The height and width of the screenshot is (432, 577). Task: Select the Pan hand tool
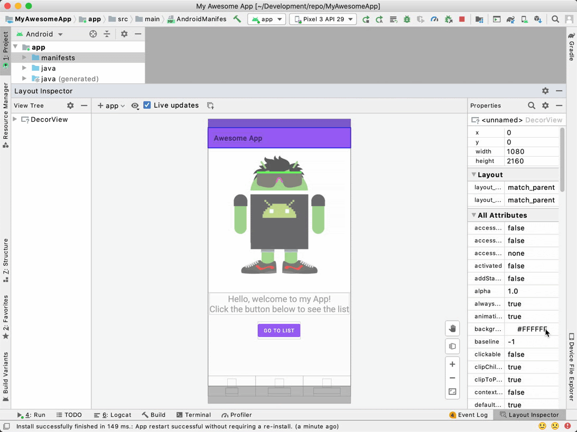tap(452, 329)
